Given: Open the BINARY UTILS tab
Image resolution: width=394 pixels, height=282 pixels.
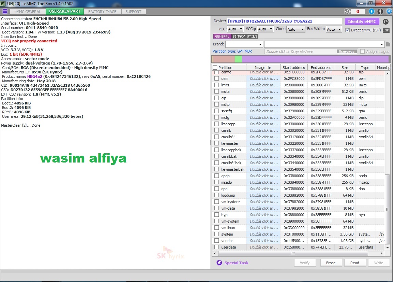Looking at the screenshot, I should [x=245, y=37].
